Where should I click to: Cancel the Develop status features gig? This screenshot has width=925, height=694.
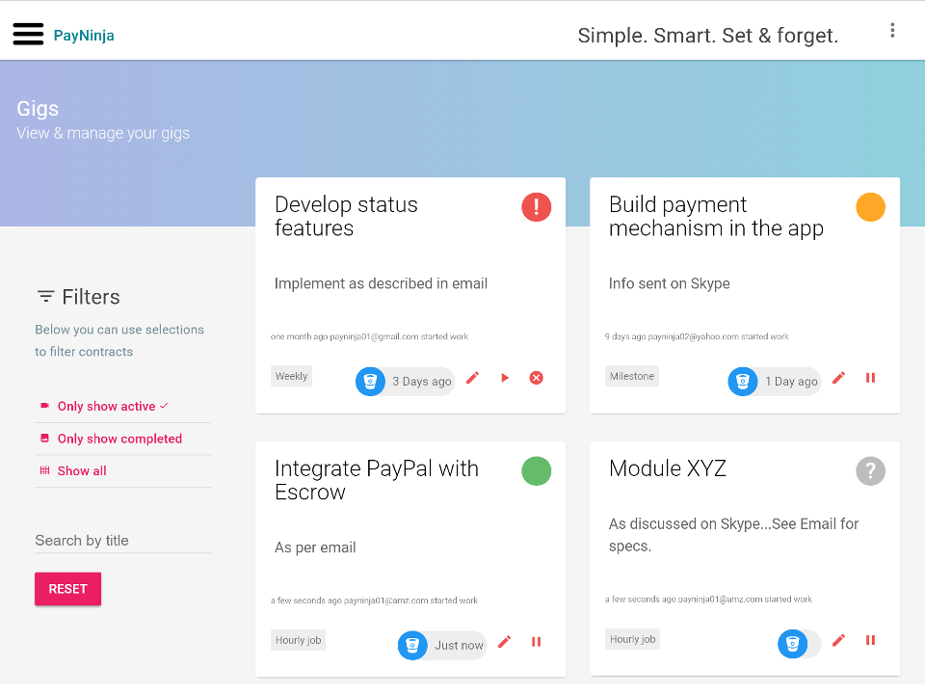537,378
